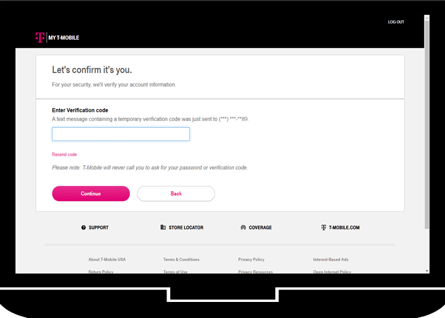Open the Store Locator link
Image resolution: width=445 pixels, height=318 pixels.
185,227
